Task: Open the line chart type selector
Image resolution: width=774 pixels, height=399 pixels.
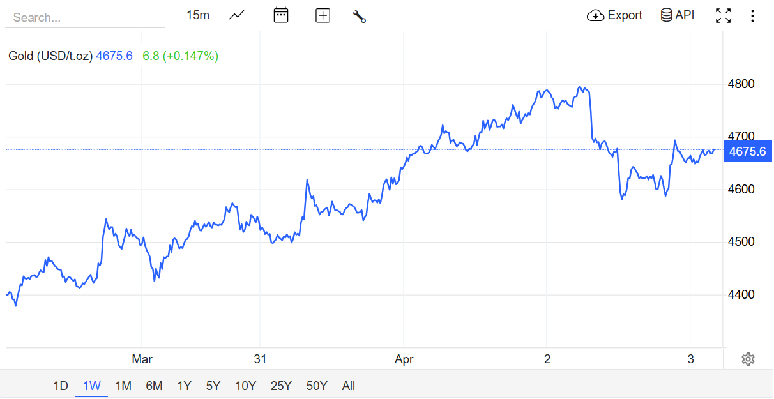Action: 236,15
